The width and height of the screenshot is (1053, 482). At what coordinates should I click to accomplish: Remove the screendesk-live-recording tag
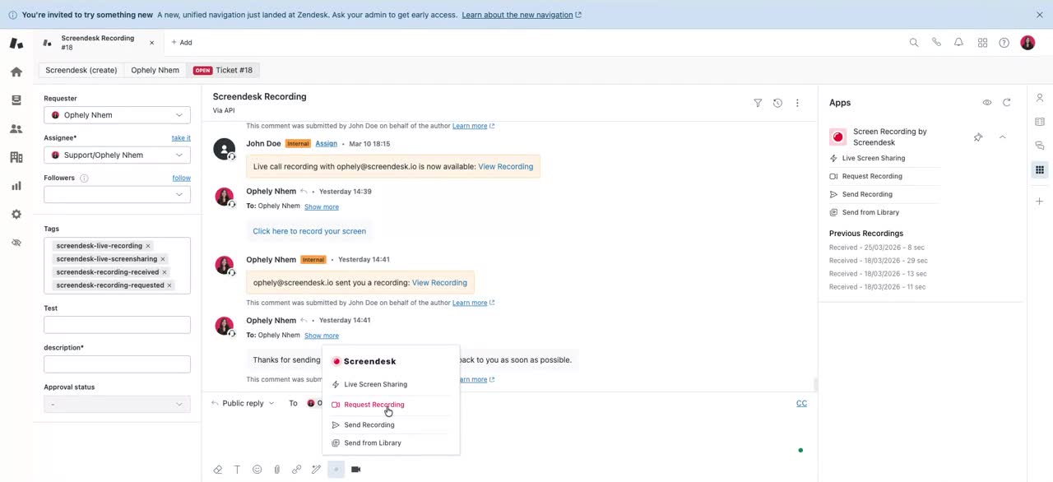pos(148,246)
